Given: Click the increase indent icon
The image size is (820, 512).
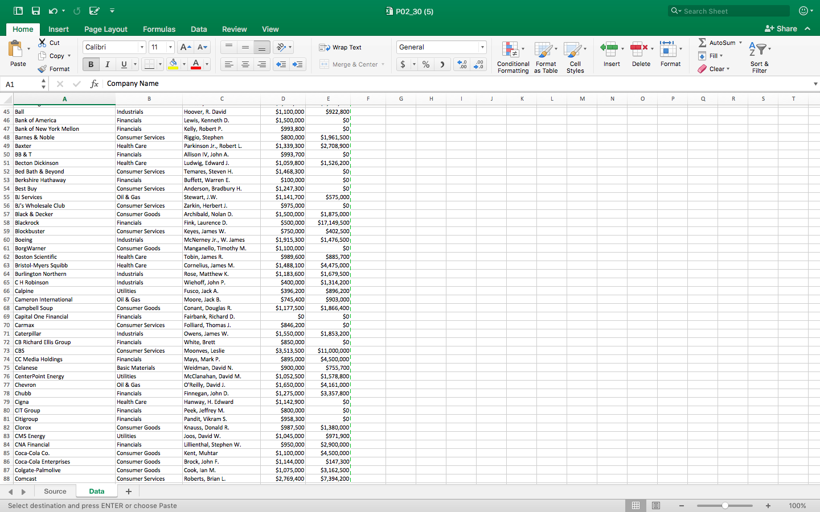Looking at the screenshot, I should point(298,64).
